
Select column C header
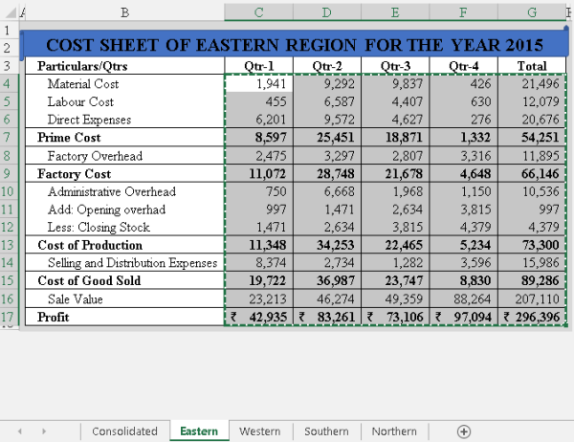258,11
